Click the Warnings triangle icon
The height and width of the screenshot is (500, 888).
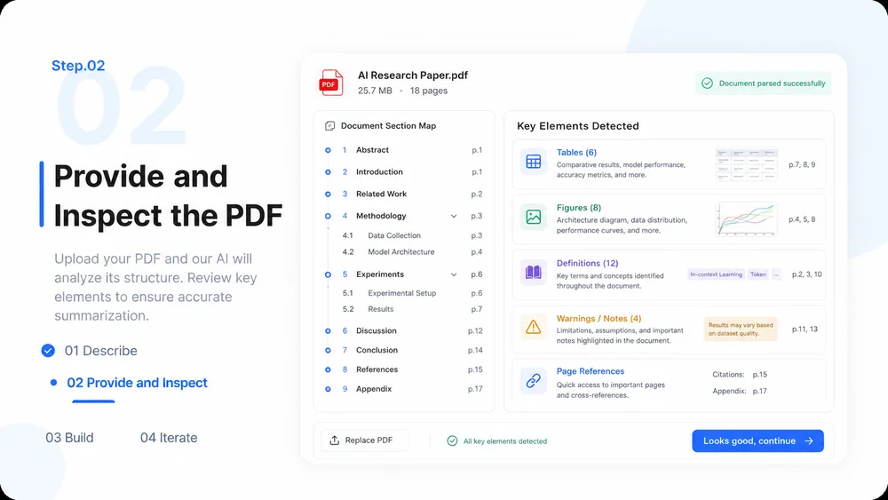[x=534, y=328]
